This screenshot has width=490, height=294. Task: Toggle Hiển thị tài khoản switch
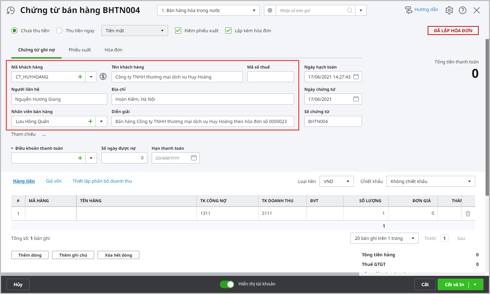pyautogui.click(x=227, y=284)
